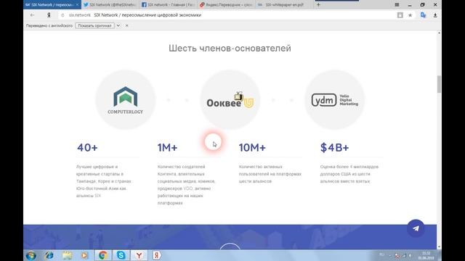Viewport: 465px width, 261px height.
Task: Open the media player taskbar icon
Action: [85, 255]
